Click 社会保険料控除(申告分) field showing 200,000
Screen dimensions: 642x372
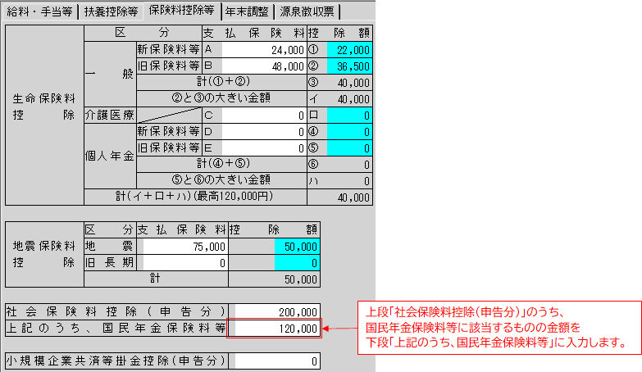coord(277,312)
